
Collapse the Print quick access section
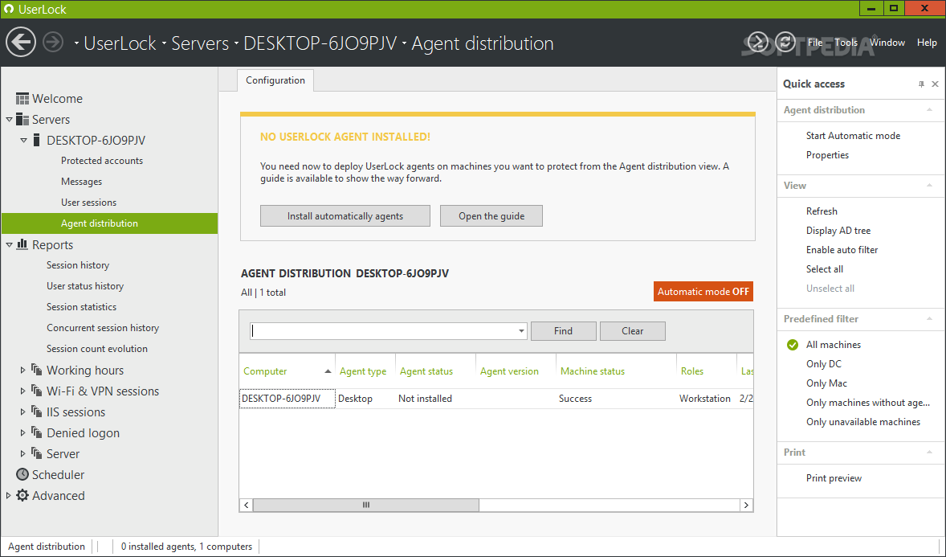point(929,453)
